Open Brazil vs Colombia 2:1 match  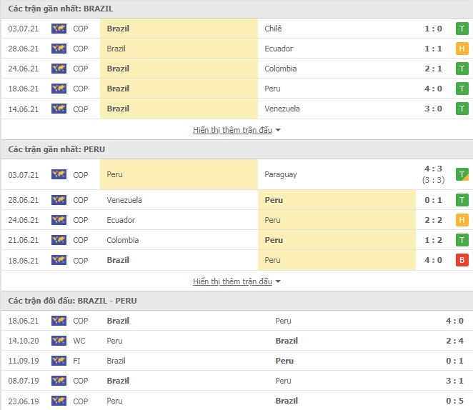(236, 69)
